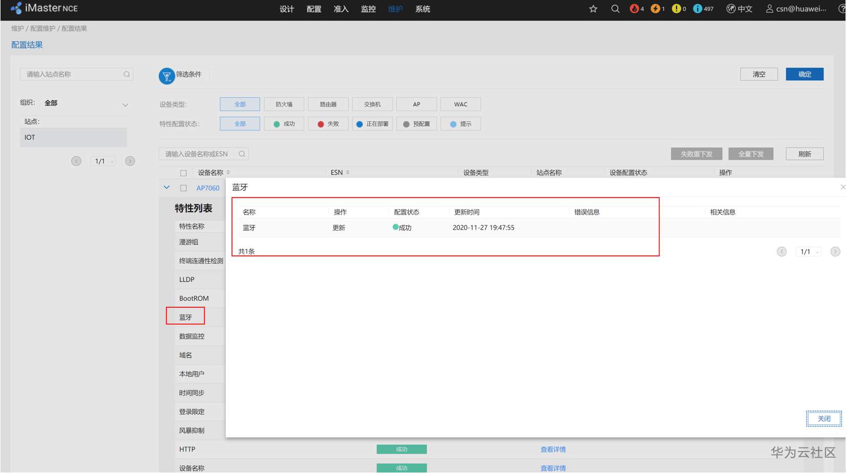
Task: Collapse the AP7060 row chevron
Action: point(166,187)
